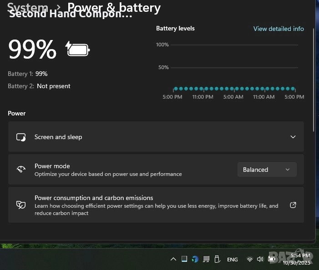The height and width of the screenshot is (270, 319).
Task: Click the Microsoft Edge icon in system tray
Action: [195, 259]
